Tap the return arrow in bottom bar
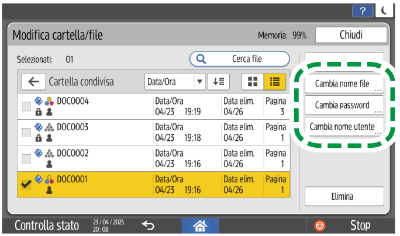The image size is (400, 236). (148, 225)
